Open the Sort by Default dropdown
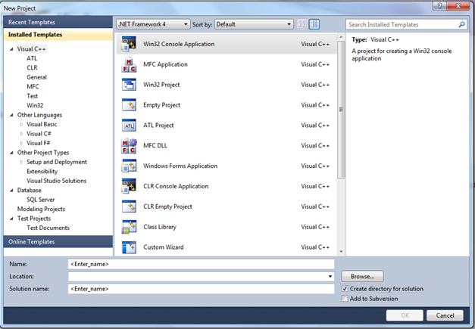 click(x=253, y=24)
